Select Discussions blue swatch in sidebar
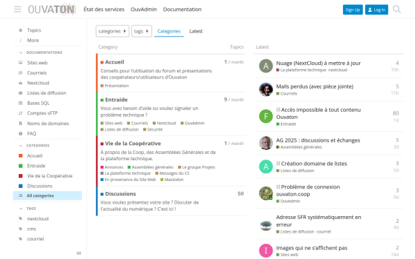 [21, 186]
